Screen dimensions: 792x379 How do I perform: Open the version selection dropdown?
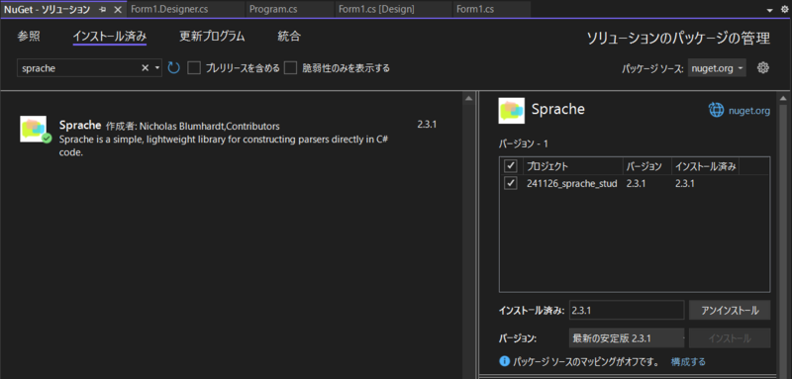pos(627,338)
